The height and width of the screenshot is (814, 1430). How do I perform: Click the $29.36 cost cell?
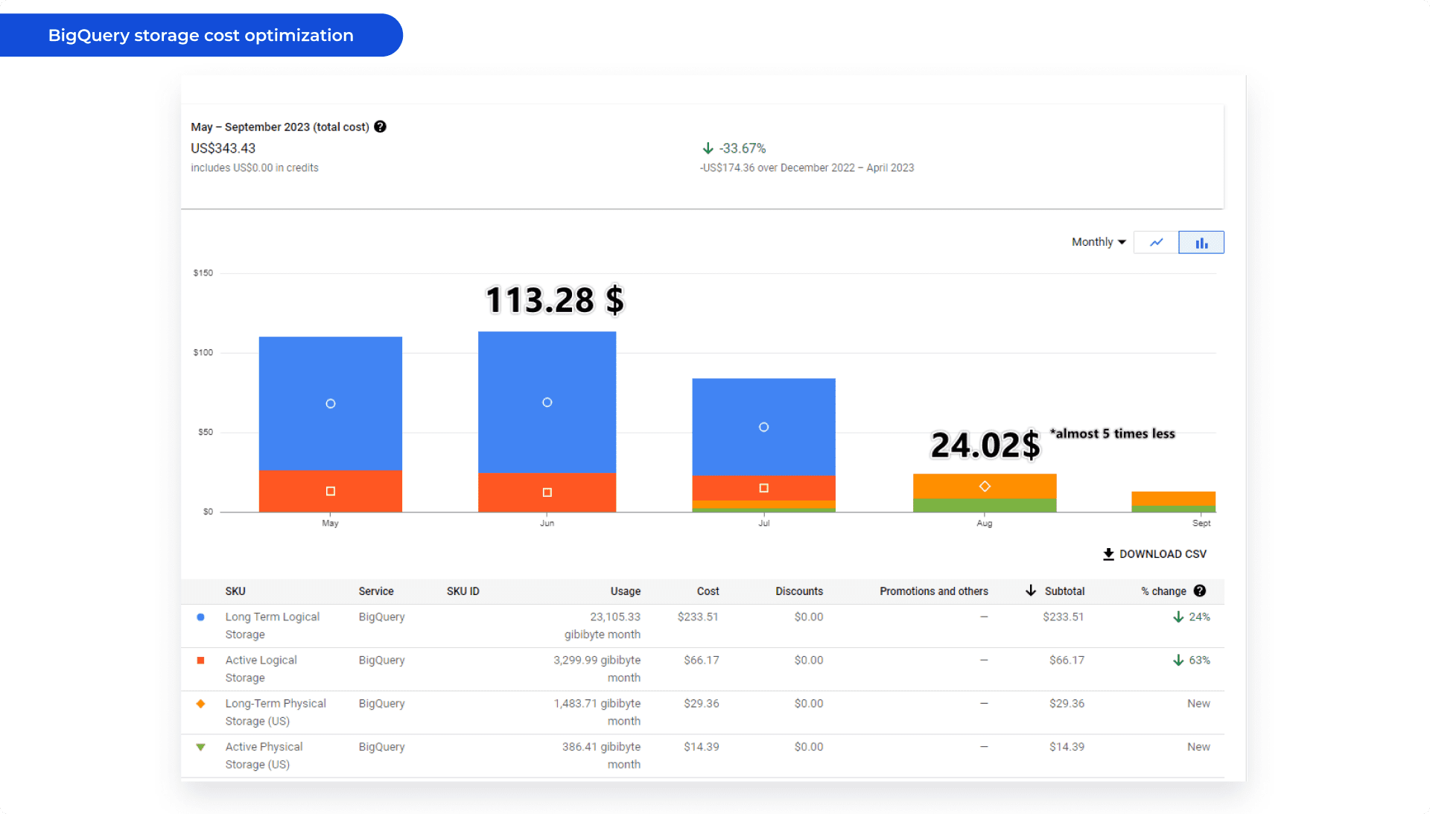coord(702,703)
